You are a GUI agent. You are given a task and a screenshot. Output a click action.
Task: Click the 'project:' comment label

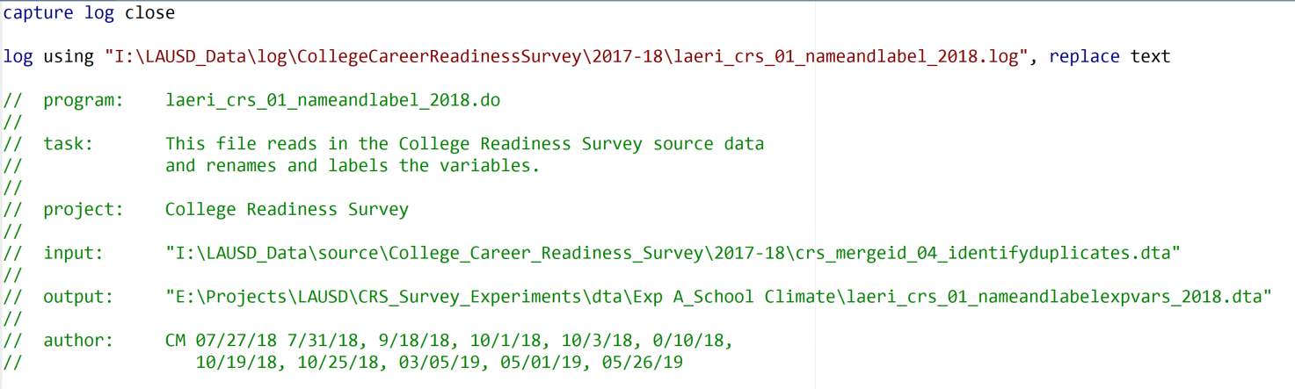tap(84, 209)
